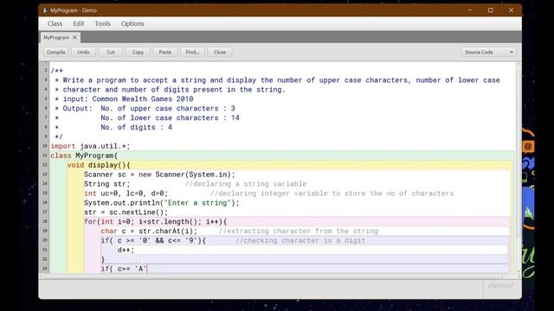Click on 'class MyProgram{' line
Image resolution: width=554 pixels, height=311 pixels.
(84, 155)
